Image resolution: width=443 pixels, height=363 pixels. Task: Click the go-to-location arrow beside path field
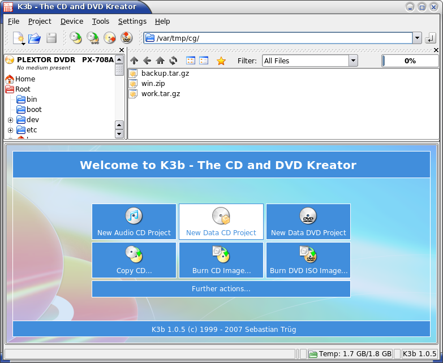431,38
